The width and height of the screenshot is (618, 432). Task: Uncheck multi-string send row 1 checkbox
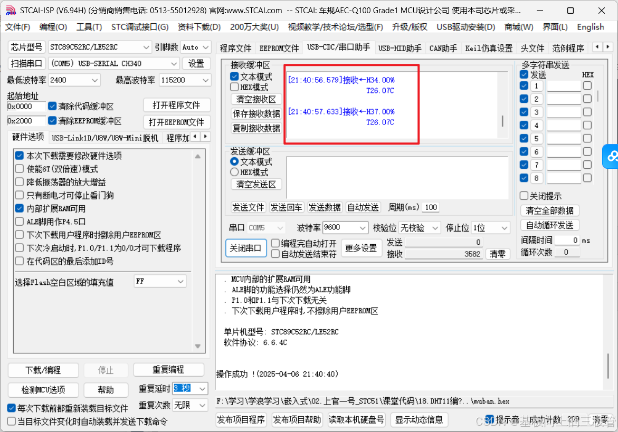point(524,86)
